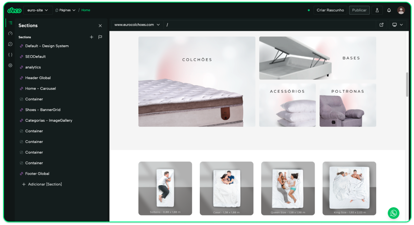Screen dimensions: 414x225
Task: Click the flag icon in Sections header
Action: pyautogui.click(x=100, y=37)
